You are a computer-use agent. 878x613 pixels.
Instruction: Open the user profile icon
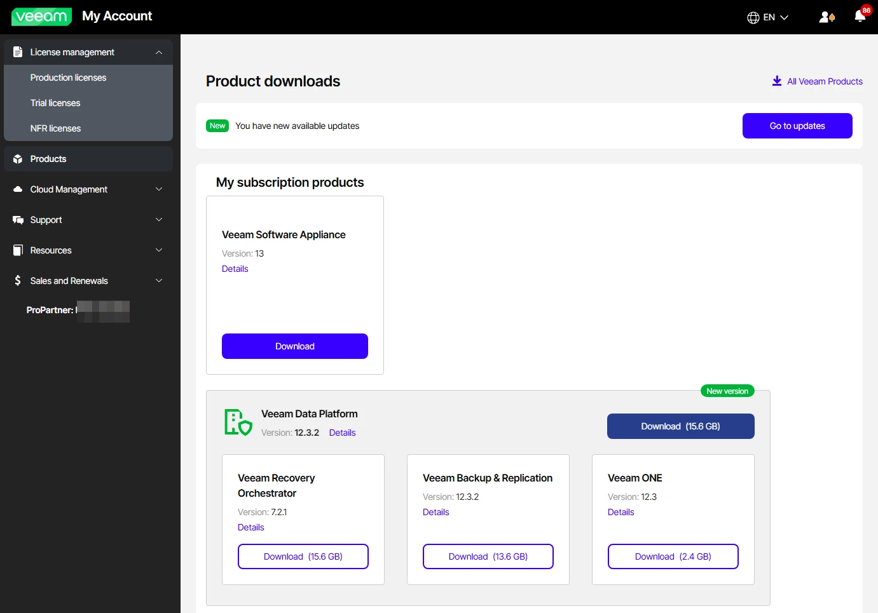coord(826,17)
